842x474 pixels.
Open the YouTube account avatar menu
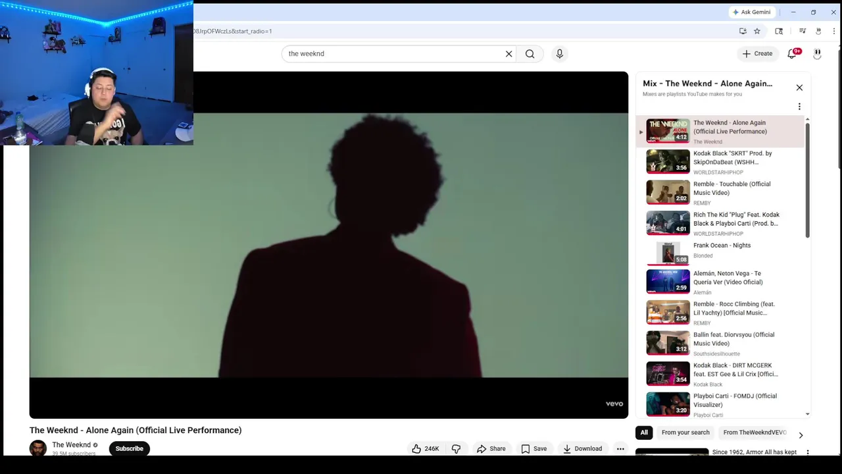click(817, 54)
